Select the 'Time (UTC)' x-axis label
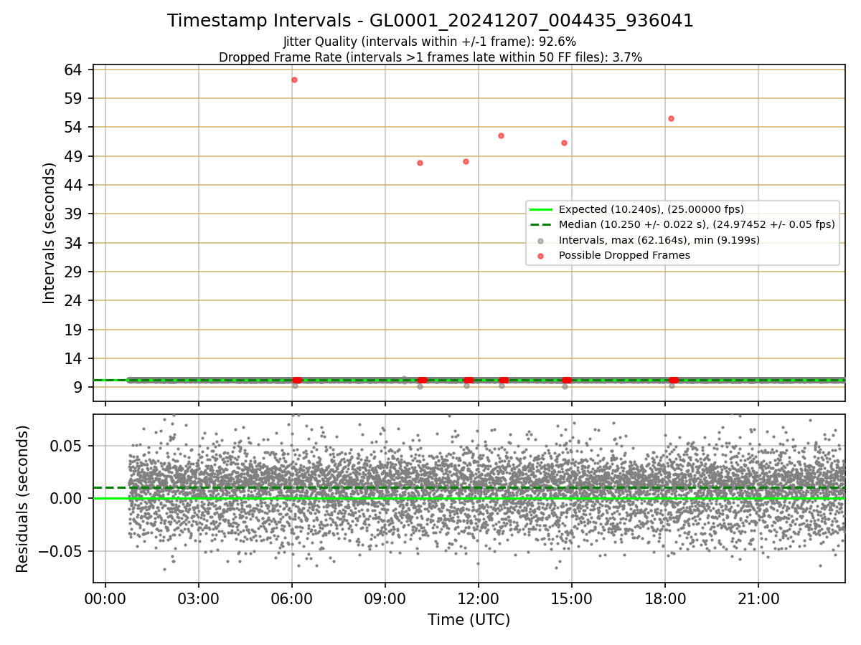861x645 pixels. point(469,620)
